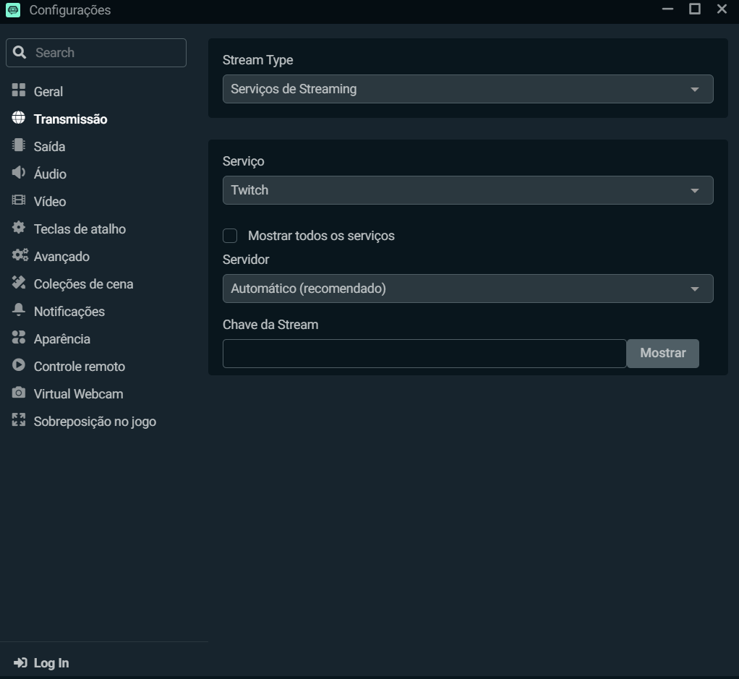This screenshot has width=739, height=679.
Task: Focus the Search settings field
Action: point(96,53)
